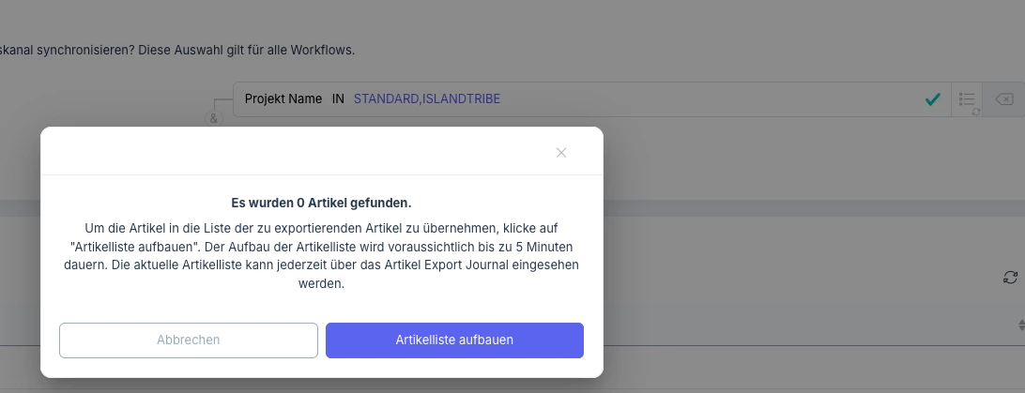This screenshot has height=393, width=1025.
Task: Click the green checkmark validation icon
Action: [x=933, y=99]
